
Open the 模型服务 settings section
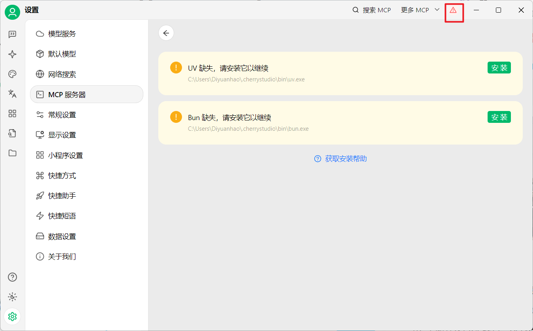pos(86,34)
